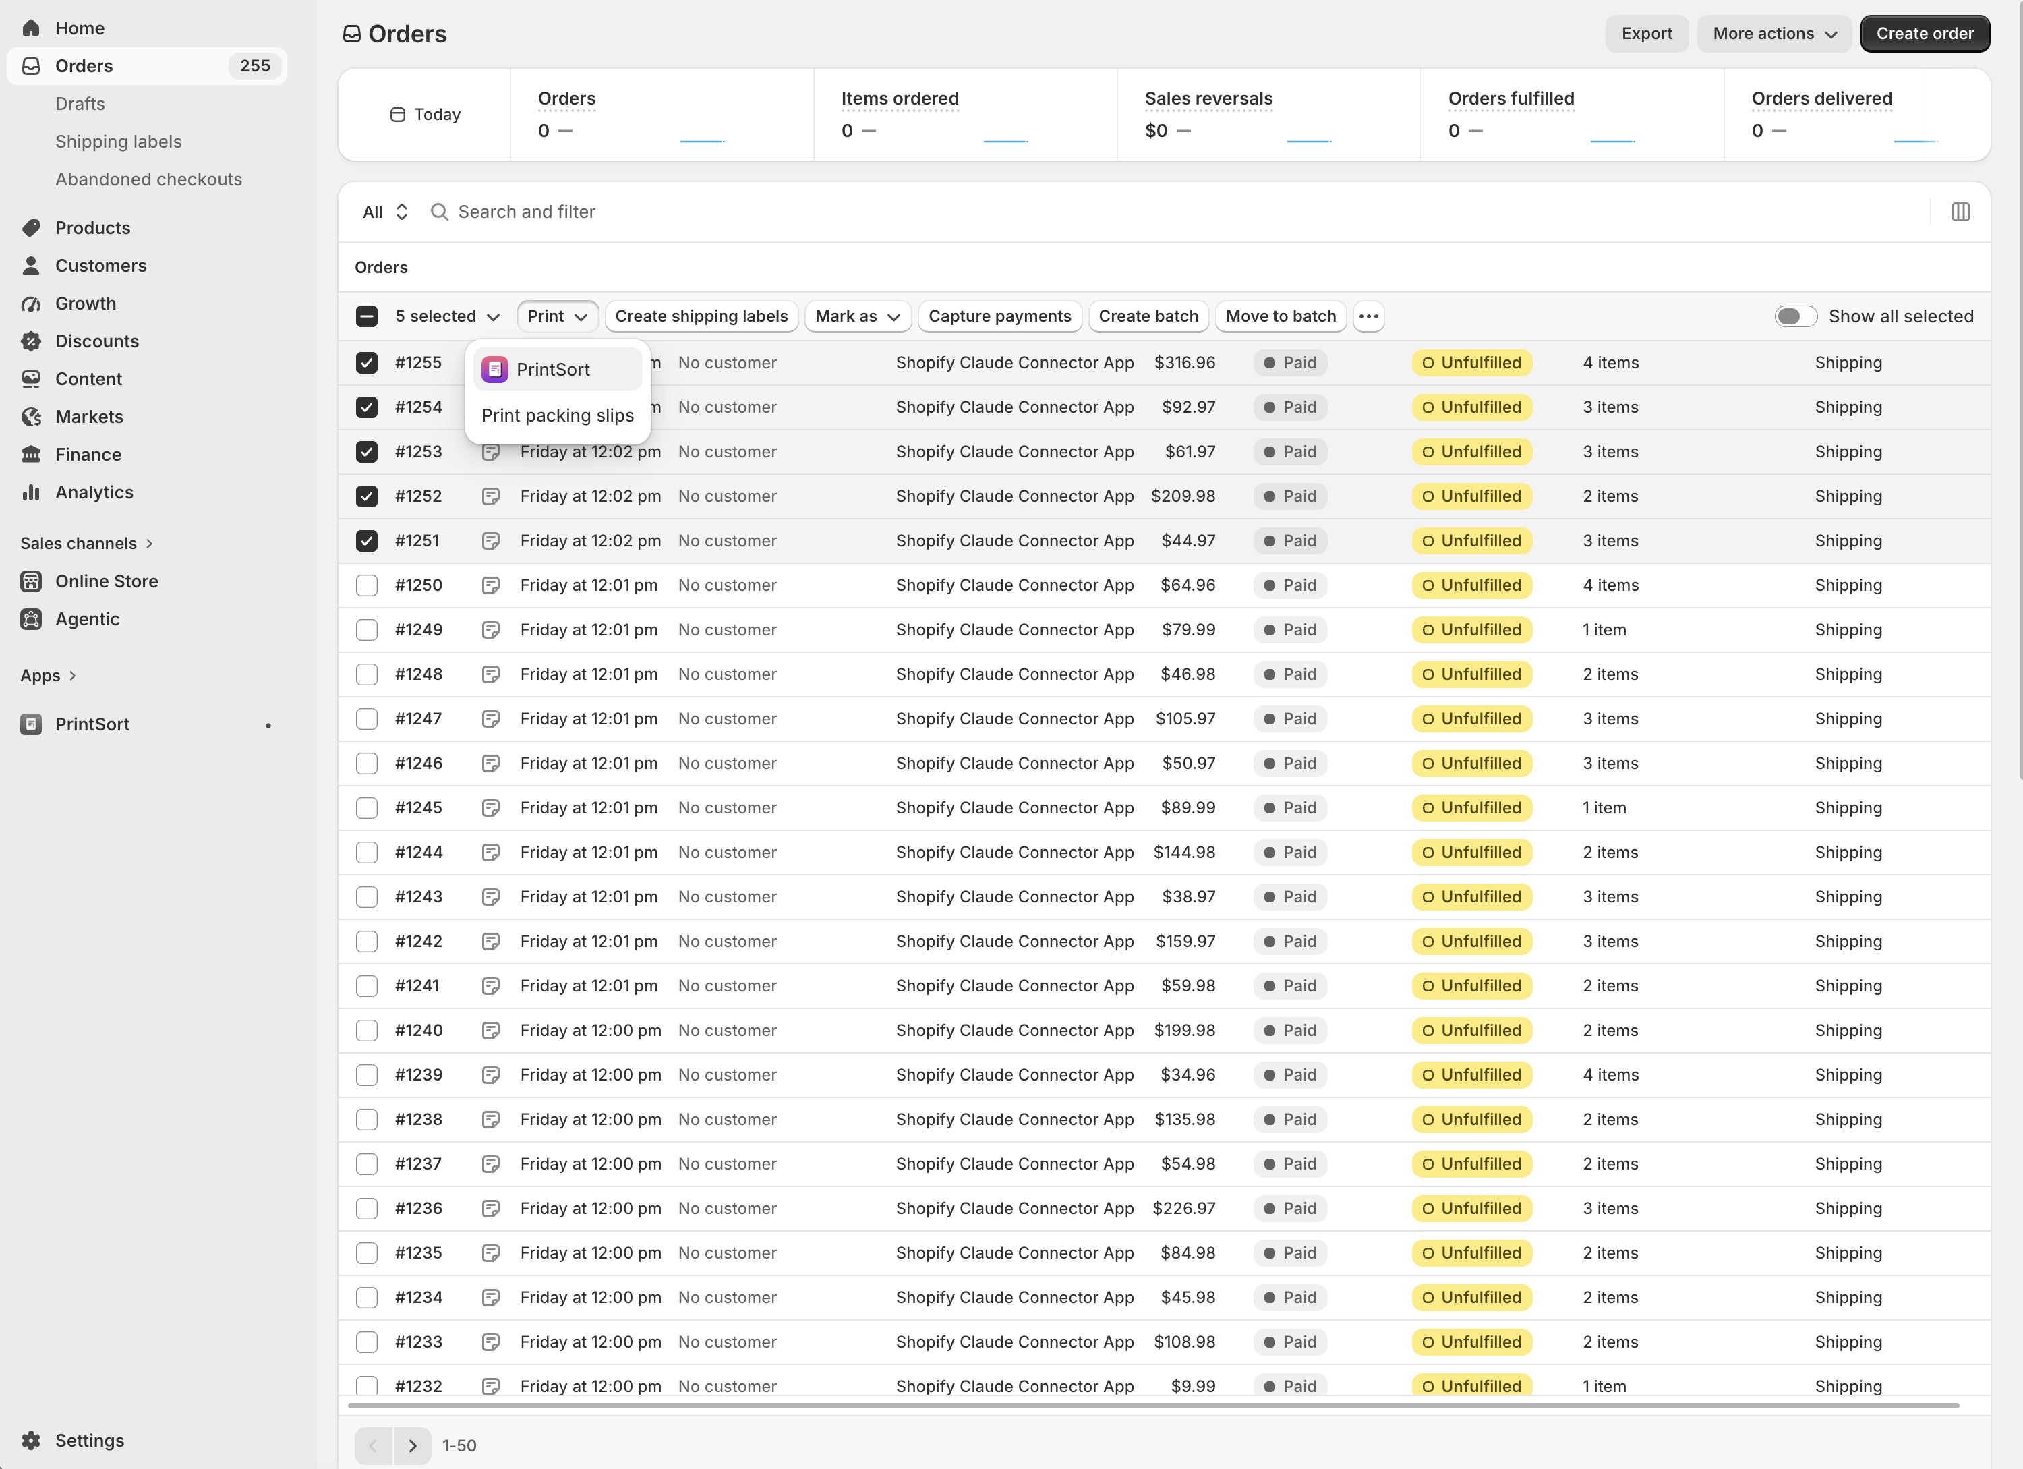Select order #1249 checkbox
The height and width of the screenshot is (1469, 2023).
pyautogui.click(x=367, y=631)
